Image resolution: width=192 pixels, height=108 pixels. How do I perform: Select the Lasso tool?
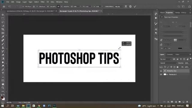click(x=3, y=22)
